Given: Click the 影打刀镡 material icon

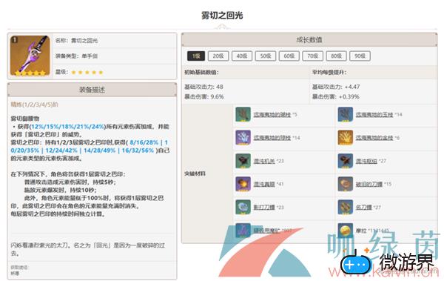Looking at the screenshot, I should click(x=243, y=207).
